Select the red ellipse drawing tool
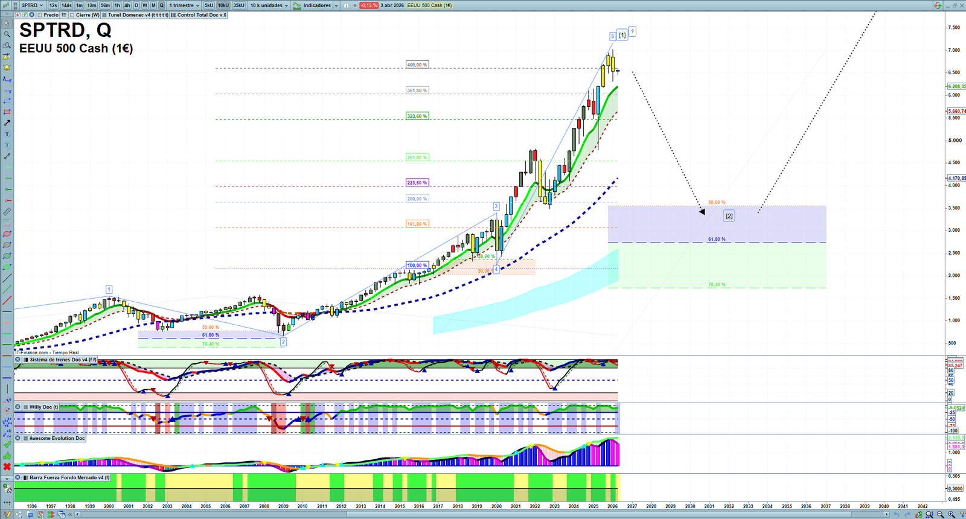The width and height of the screenshot is (966, 519). click(x=7, y=234)
